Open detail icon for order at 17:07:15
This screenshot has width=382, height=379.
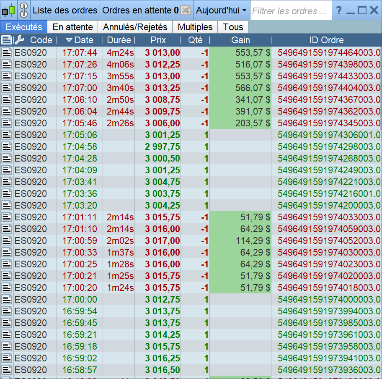pos(7,76)
